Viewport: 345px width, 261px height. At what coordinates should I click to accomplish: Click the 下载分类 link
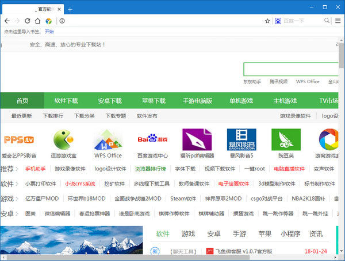[85, 116]
